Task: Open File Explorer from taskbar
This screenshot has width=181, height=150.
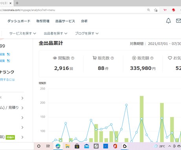Action: pos(67,146)
